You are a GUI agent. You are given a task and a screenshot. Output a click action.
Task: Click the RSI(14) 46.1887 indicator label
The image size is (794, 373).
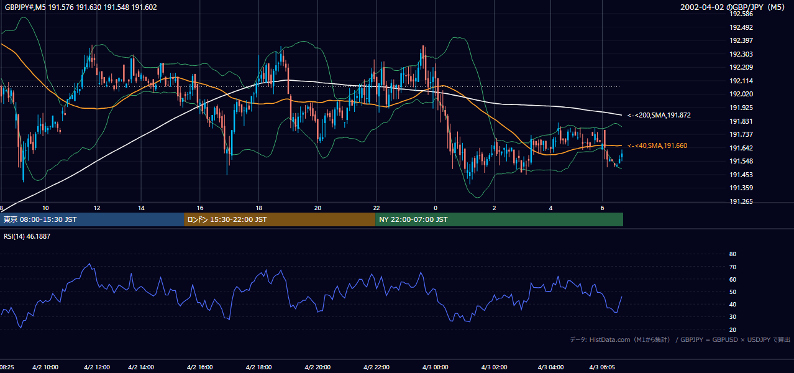[27, 236]
